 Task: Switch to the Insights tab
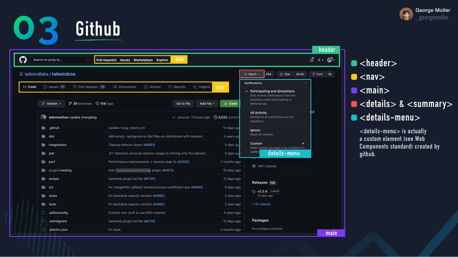202,87
